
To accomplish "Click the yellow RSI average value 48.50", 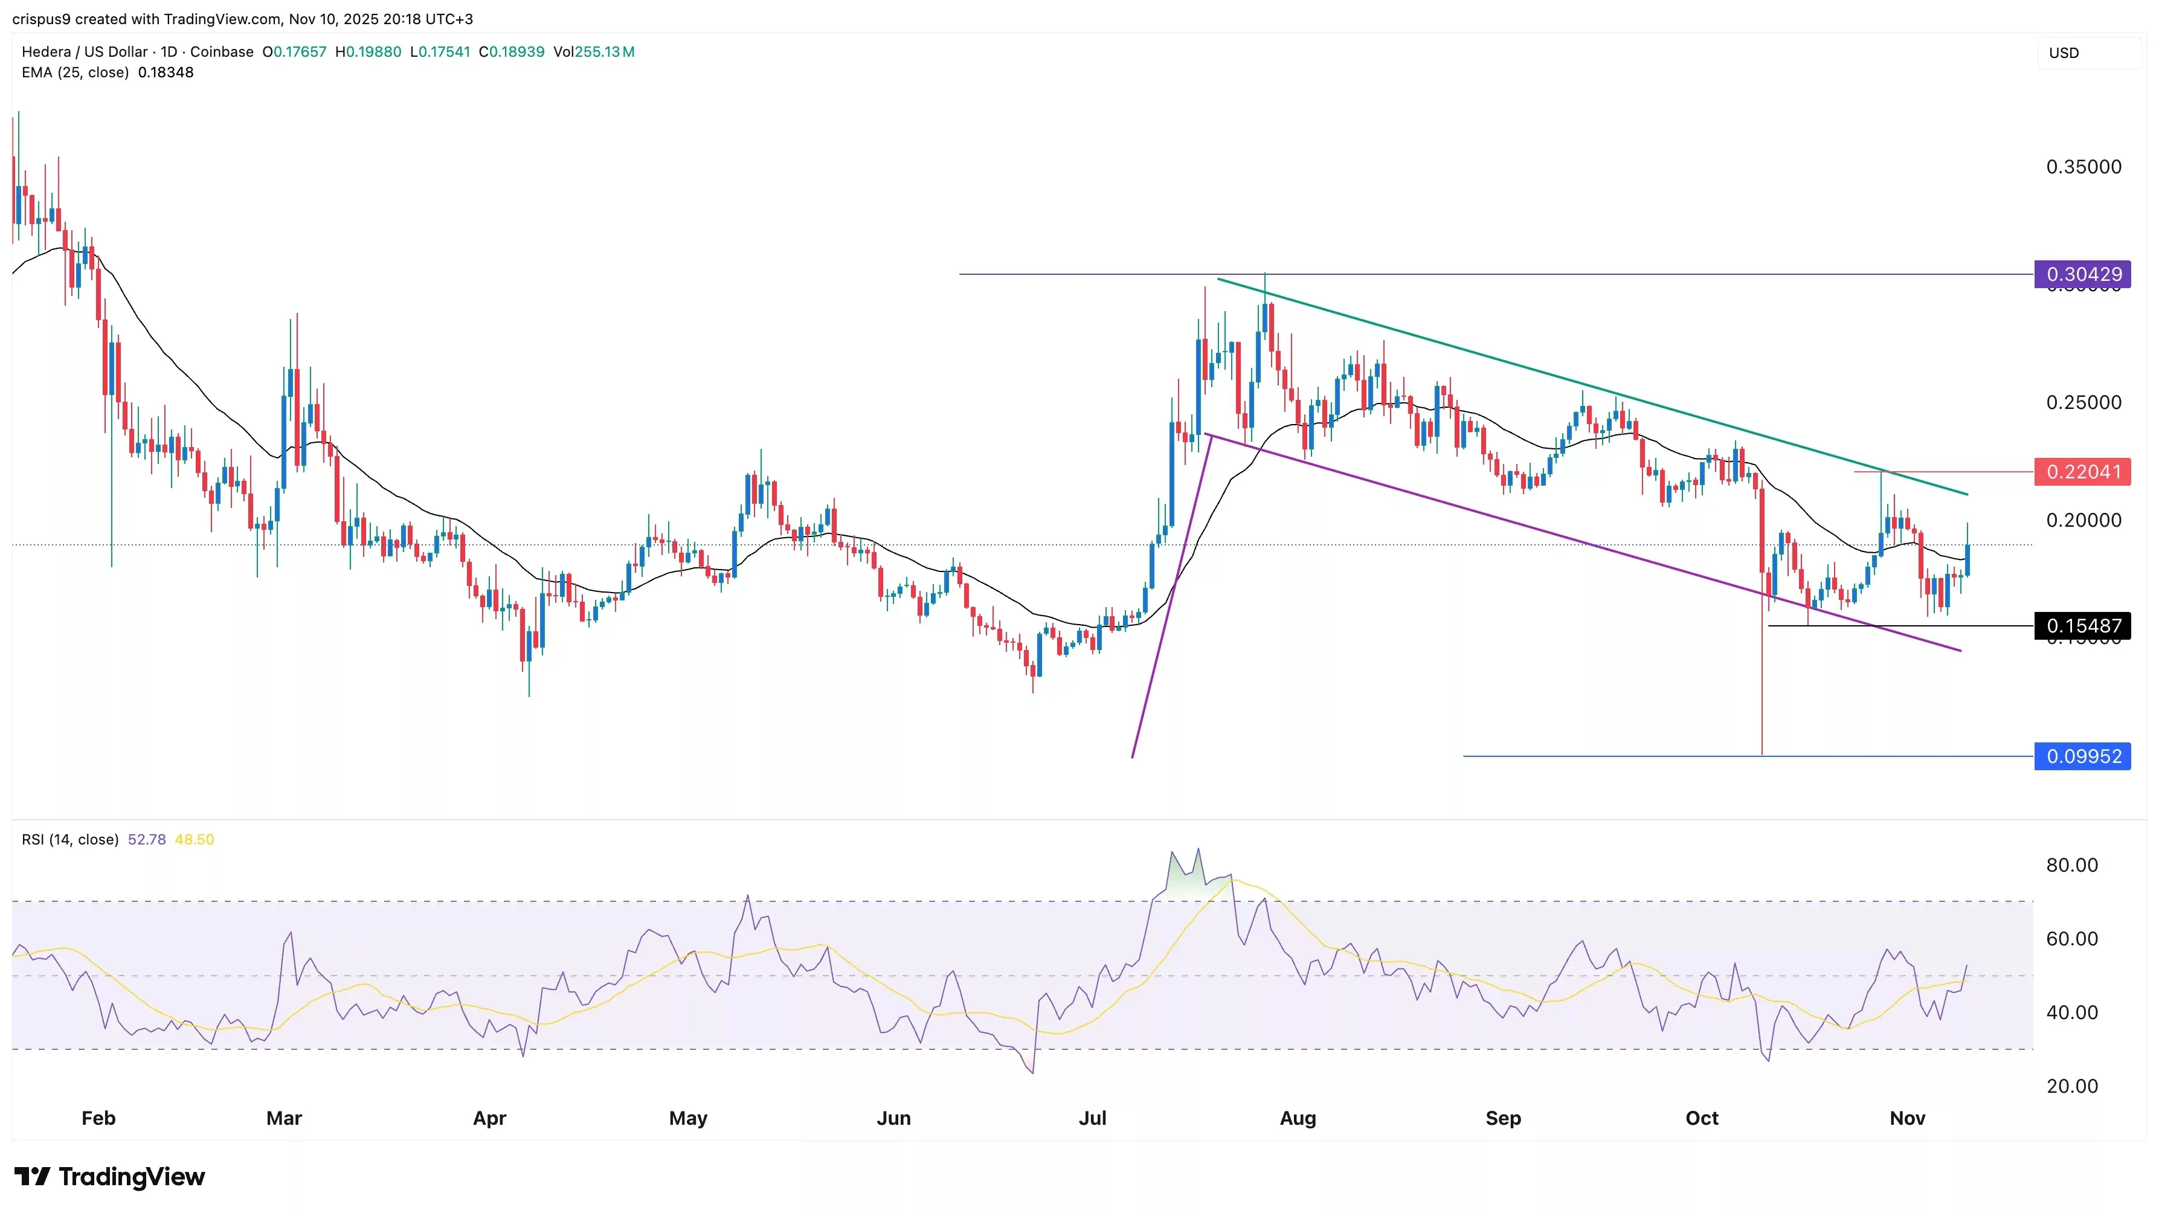I will coord(195,839).
